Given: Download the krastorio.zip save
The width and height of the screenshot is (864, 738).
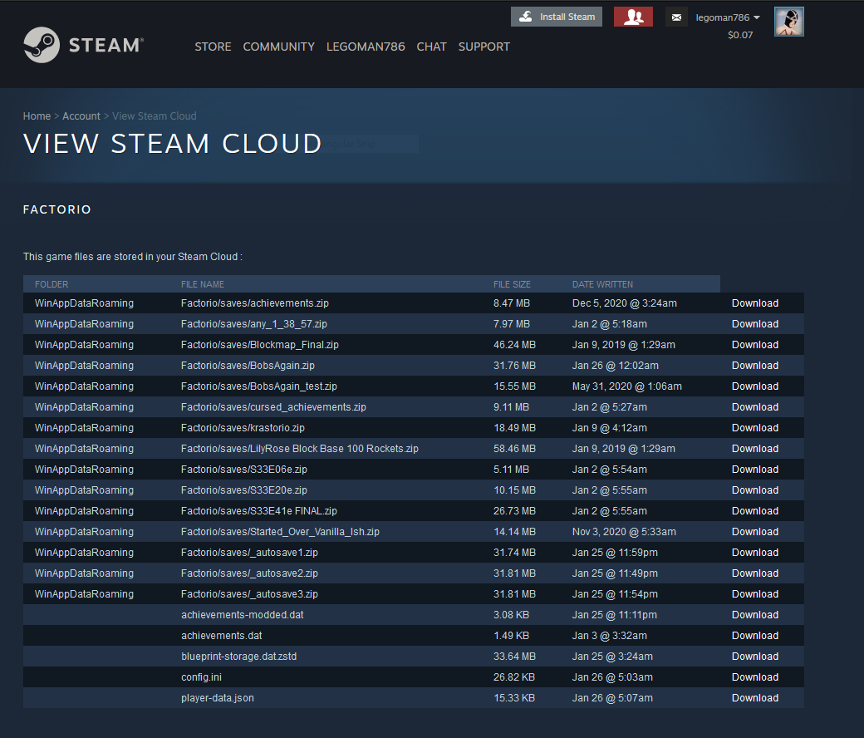Looking at the screenshot, I should tap(754, 428).
